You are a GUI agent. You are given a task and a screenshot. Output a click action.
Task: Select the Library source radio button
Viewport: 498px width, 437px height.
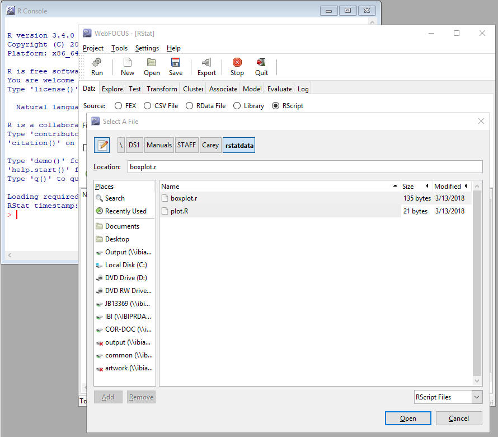(x=237, y=105)
